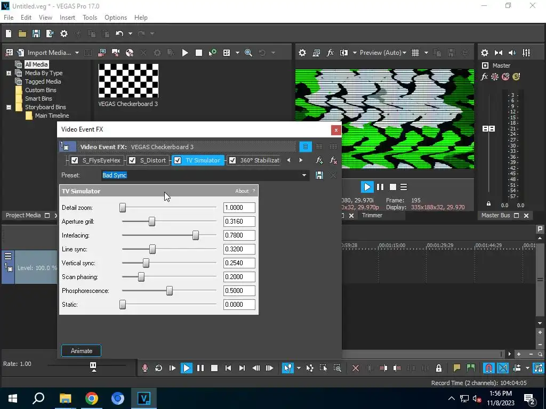Viewport: 546px width, 409px height.
Task: Click the About link in TV Simulator
Action: coord(242,191)
